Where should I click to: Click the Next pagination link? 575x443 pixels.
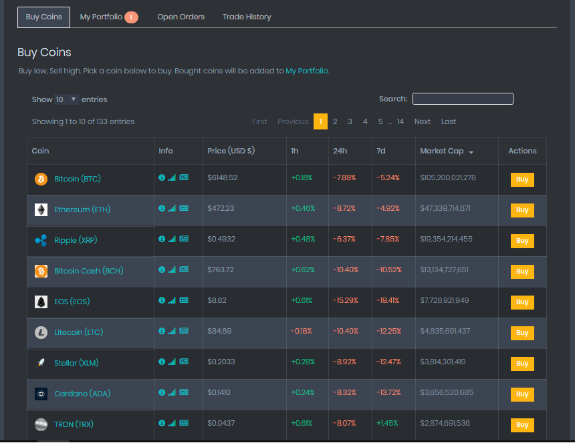point(423,121)
